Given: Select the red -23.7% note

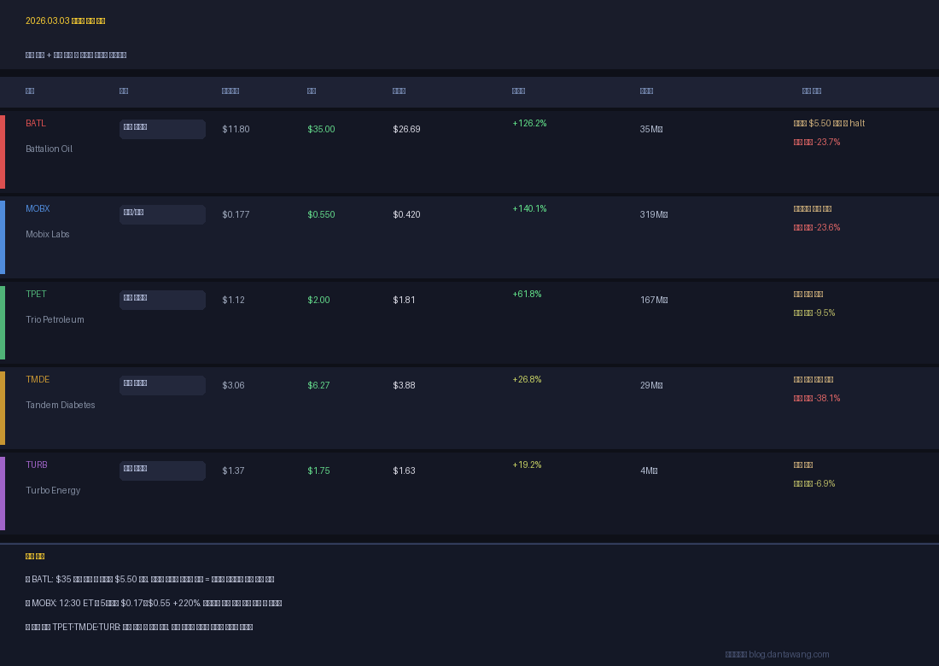Looking at the screenshot, I should click(x=817, y=143).
